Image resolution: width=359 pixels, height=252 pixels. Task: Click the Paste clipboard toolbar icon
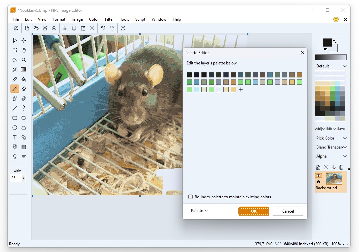[x=83, y=28]
